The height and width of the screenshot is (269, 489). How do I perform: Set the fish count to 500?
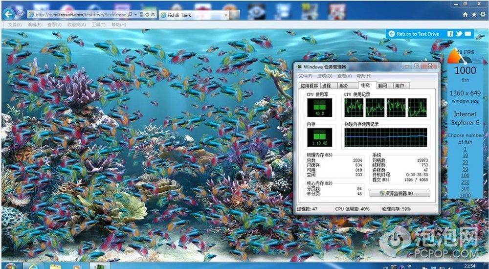click(x=465, y=189)
